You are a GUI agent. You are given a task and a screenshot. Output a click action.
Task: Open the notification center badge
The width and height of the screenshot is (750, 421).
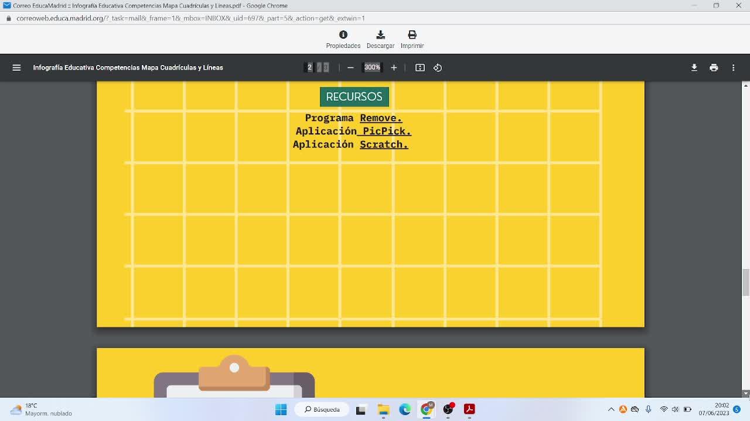[737, 409]
